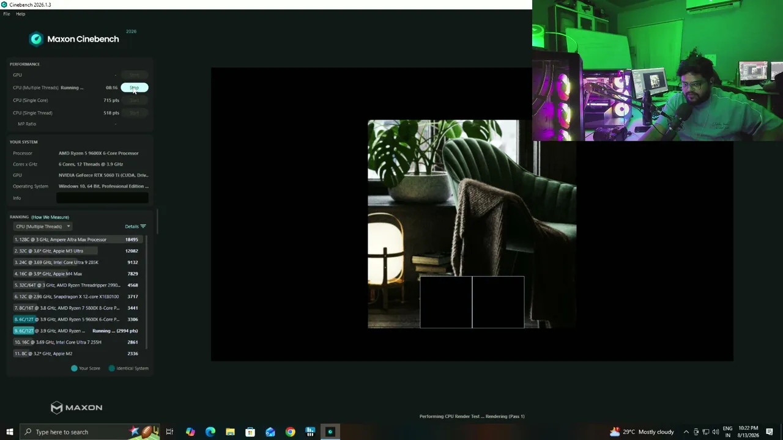This screenshot has width=783, height=440.
Task: Click the Identical System legend marker
Action: 111,369
